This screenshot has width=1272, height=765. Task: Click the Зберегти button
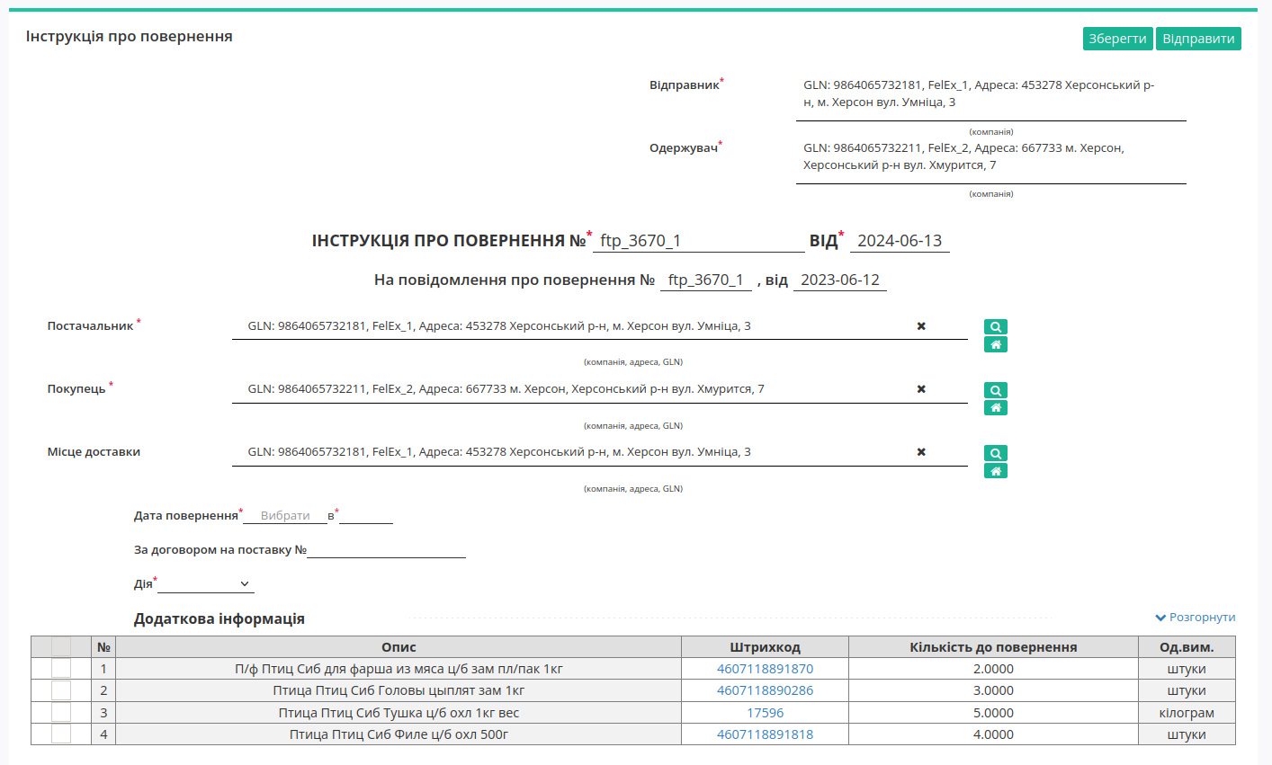1117,39
